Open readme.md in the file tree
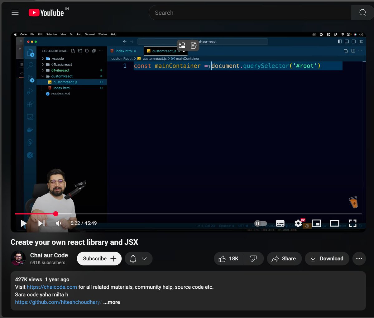This screenshot has height=318, width=374. tap(72, 94)
